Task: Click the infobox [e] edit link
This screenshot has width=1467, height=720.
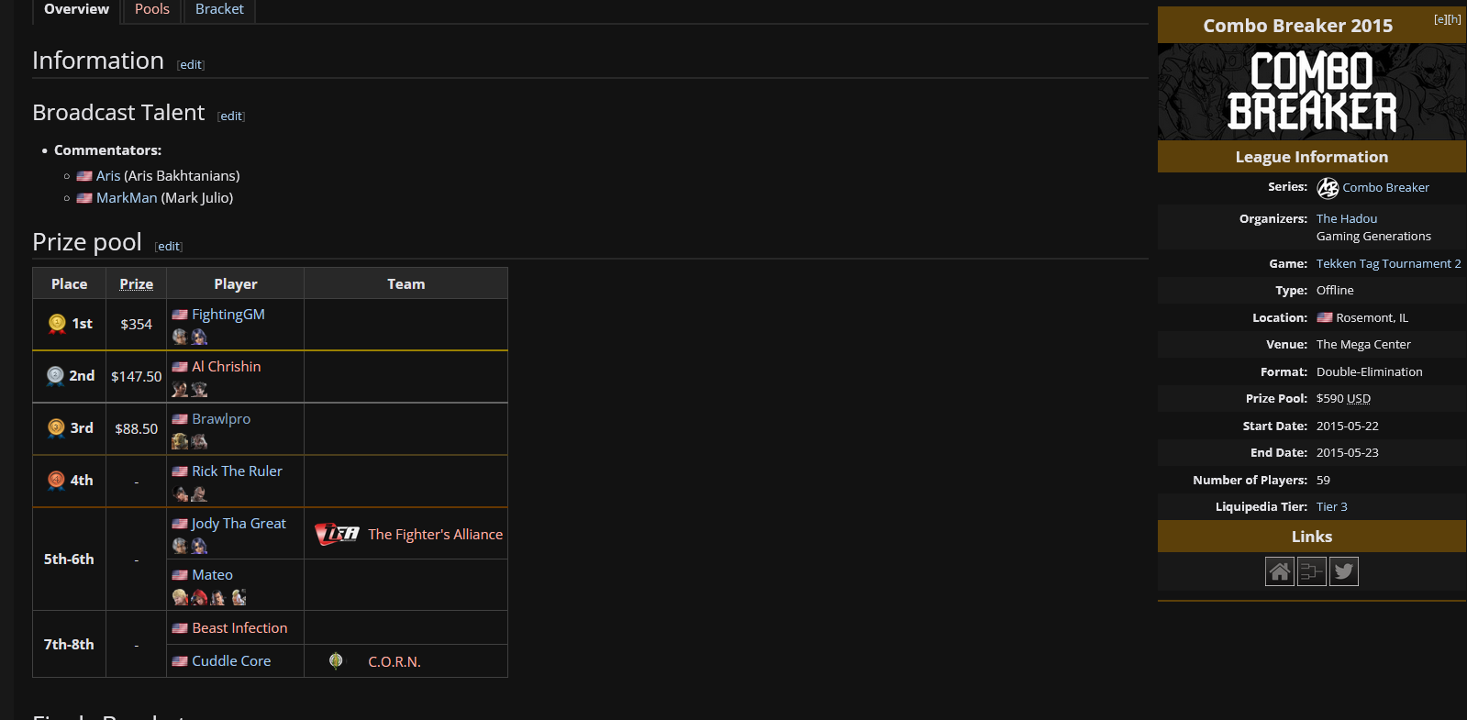Action: coord(1440,19)
